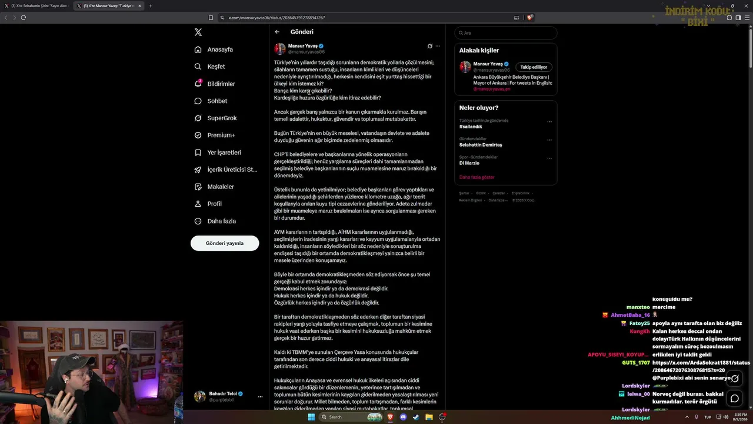
Task: Open browser extensions puzzle icon
Action: [729, 18]
